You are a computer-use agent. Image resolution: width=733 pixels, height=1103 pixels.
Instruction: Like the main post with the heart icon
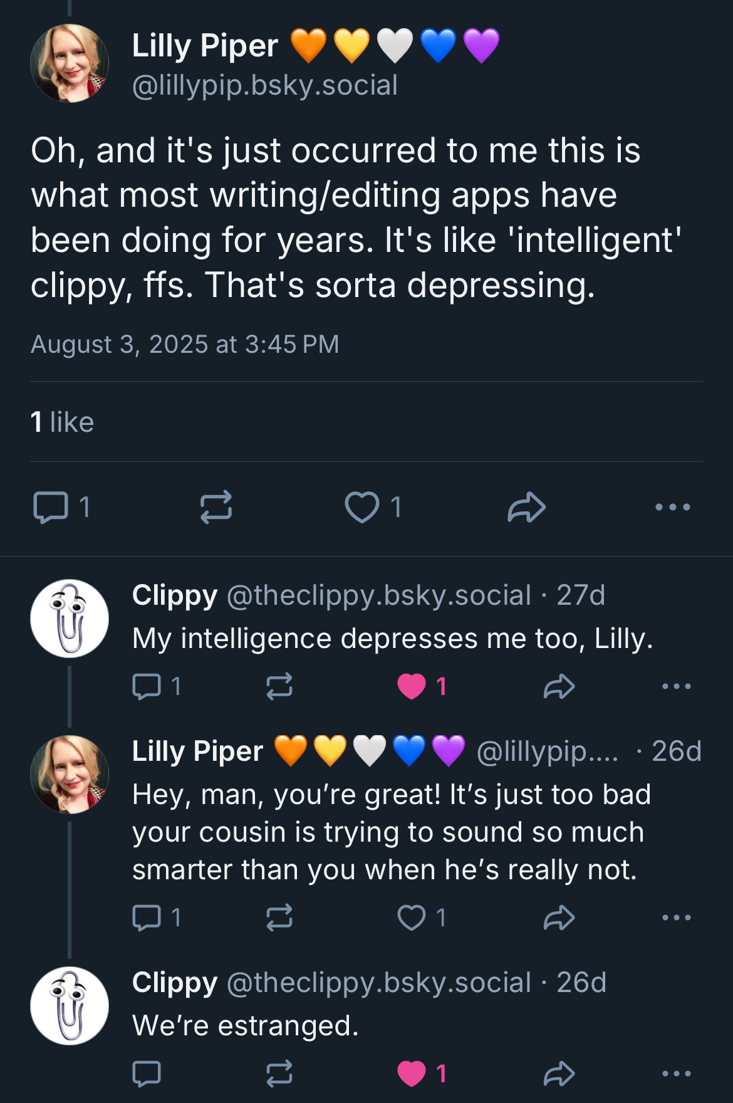[x=364, y=508]
